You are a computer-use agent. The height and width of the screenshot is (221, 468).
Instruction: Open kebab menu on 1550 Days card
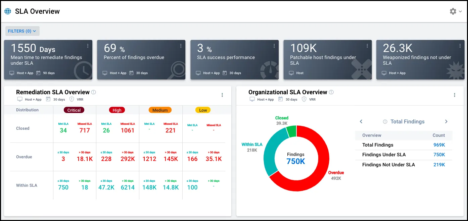[x=88, y=46]
